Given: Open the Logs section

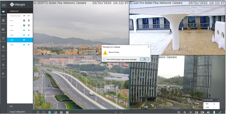Looking at the screenshot, I should (3, 66).
